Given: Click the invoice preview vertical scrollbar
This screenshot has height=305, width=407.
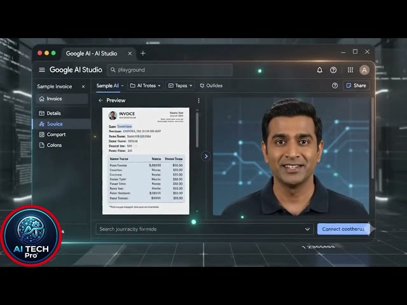Looking at the screenshot, I should pos(197,130).
